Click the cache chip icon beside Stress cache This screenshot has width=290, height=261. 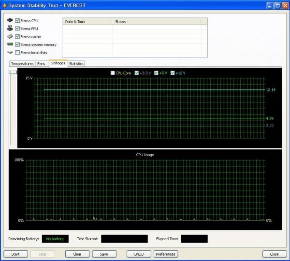pos(10,36)
